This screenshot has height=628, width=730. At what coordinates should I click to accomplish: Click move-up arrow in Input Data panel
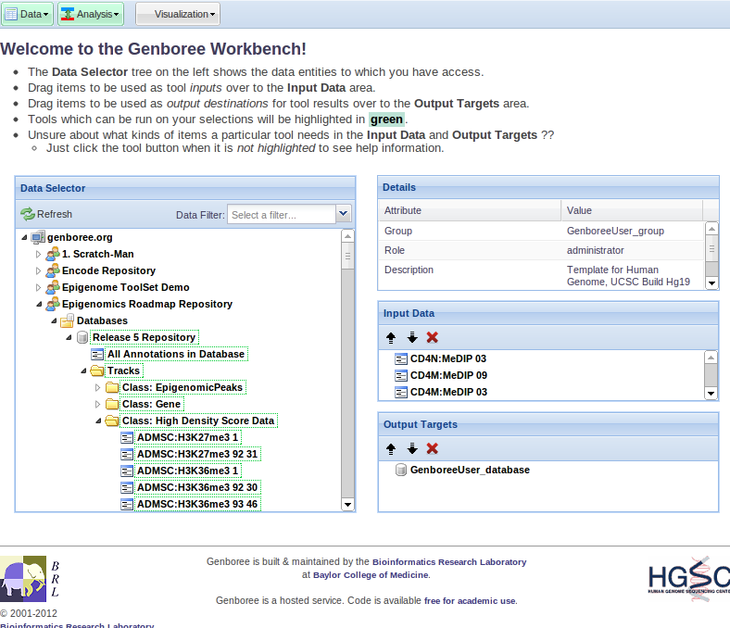(x=391, y=337)
